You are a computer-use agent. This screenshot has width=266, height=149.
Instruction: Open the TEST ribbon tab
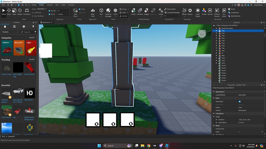coord(57,5)
